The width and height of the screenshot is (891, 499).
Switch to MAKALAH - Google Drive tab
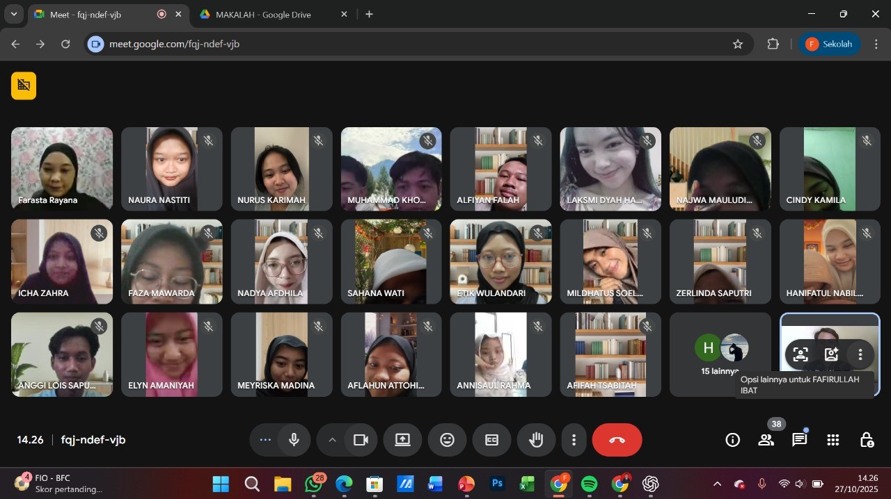click(x=263, y=15)
